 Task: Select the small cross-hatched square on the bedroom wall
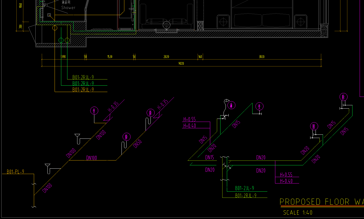(200, 26)
